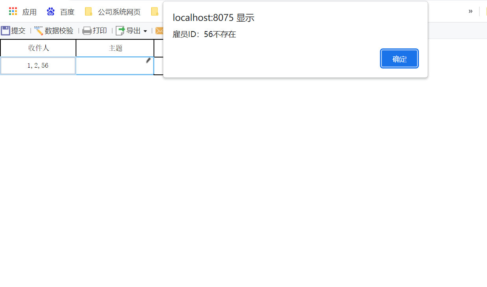Open the 公司系统网页 bookmark folder
Image resolution: width=487 pixels, height=287 pixels.
[x=113, y=12]
